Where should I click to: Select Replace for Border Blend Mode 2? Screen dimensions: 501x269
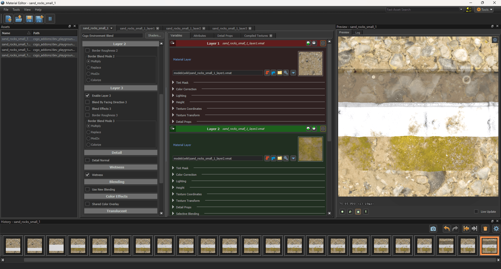(x=88, y=68)
